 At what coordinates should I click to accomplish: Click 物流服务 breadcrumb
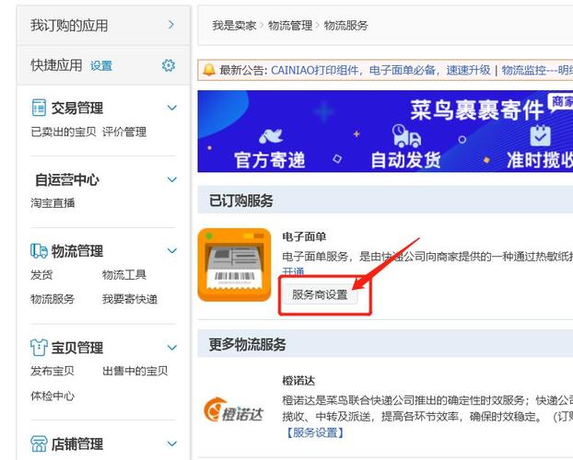[x=346, y=26]
